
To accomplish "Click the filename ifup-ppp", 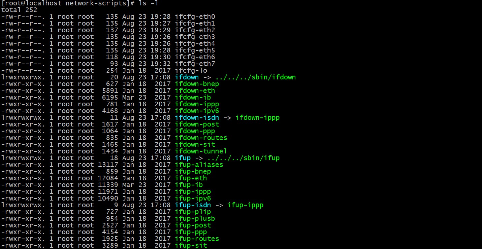I will (x=191, y=232).
